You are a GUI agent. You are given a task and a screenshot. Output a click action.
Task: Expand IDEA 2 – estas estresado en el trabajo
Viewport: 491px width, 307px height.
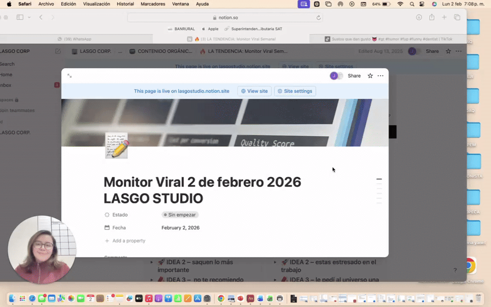(x=275, y=262)
